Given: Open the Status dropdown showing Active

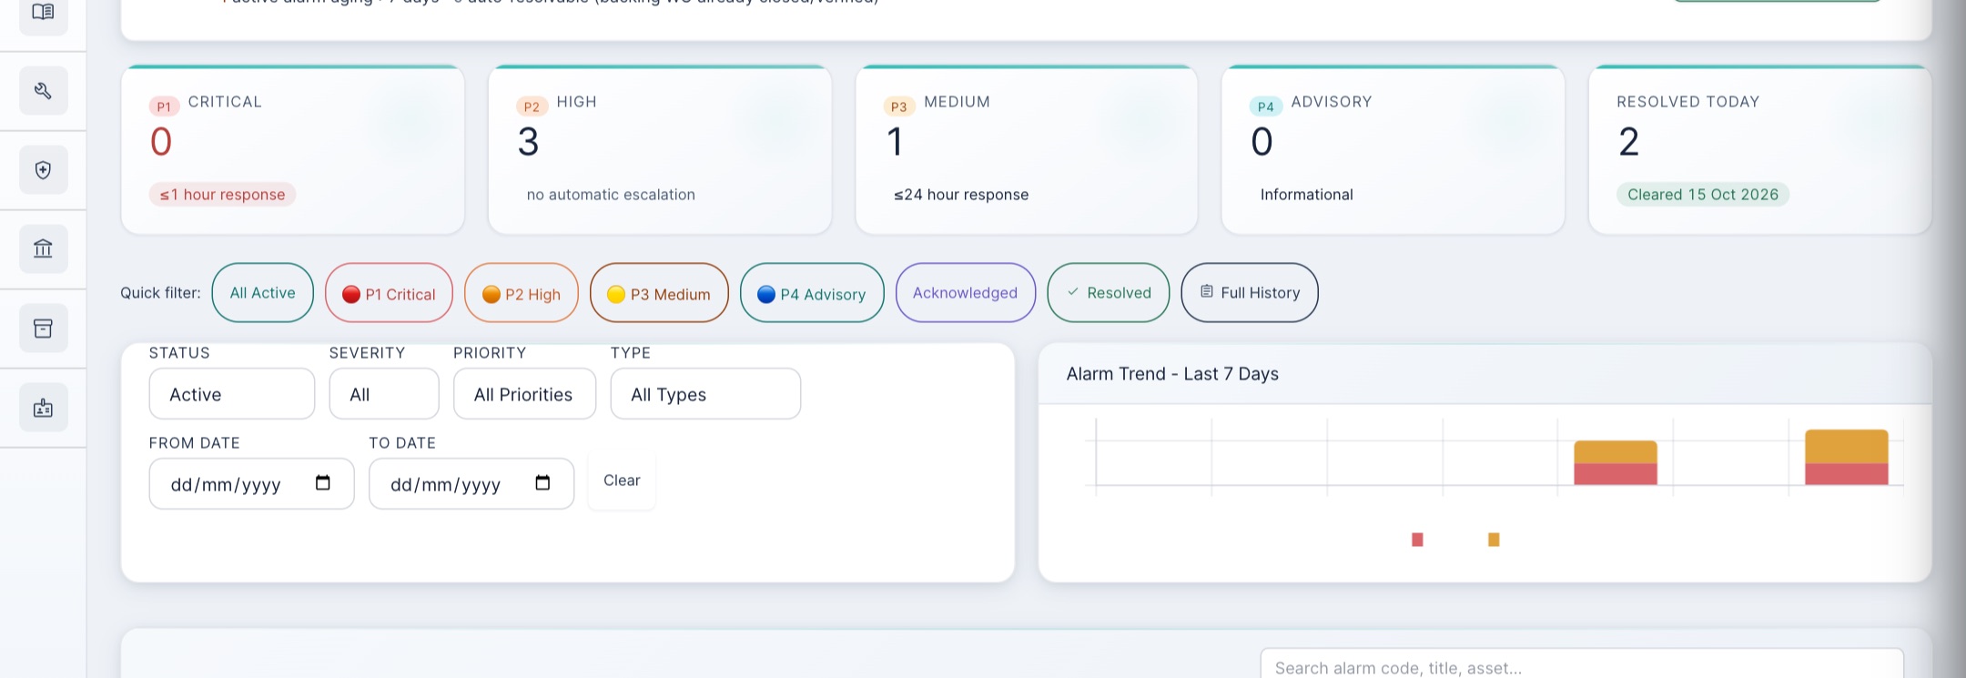Looking at the screenshot, I should coord(232,394).
